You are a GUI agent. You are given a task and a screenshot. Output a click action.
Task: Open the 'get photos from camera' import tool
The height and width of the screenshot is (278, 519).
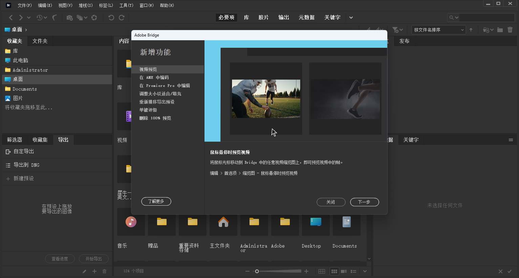[x=69, y=17]
